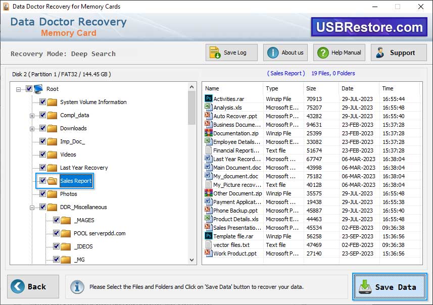The width and height of the screenshot is (433, 305).
Task: Open the Help Manual button
Action: click(339, 53)
